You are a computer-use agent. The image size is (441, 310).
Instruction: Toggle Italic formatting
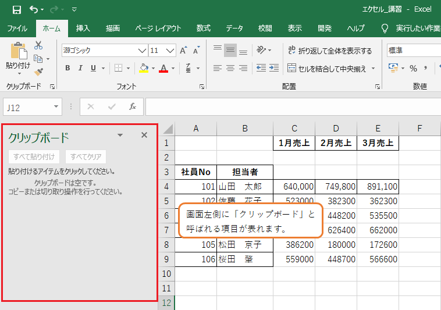(80, 68)
